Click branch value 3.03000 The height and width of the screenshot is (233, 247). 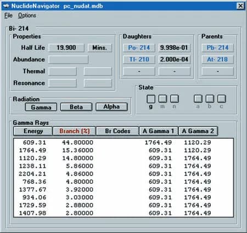tap(80, 197)
